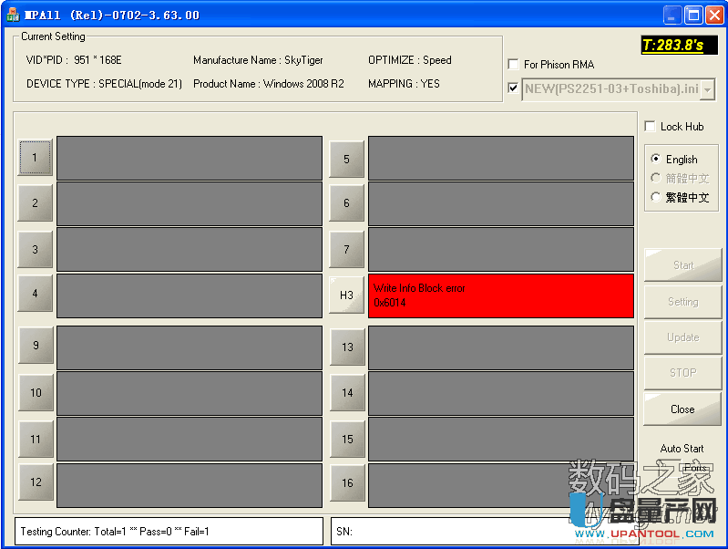Open the Setting button
728x549 pixels.
[682, 302]
